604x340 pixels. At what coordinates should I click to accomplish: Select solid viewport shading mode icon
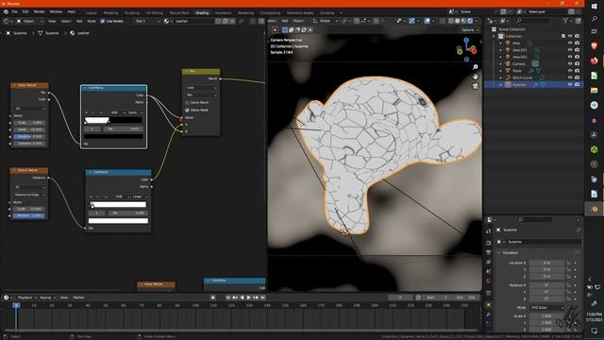click(457, 21)
